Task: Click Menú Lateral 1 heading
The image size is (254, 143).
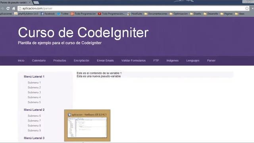Action: [x=34, y=77]
